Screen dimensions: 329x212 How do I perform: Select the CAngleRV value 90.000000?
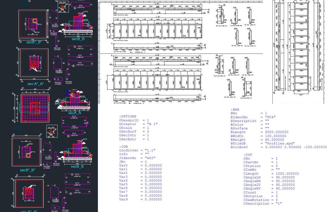[283, 188]
